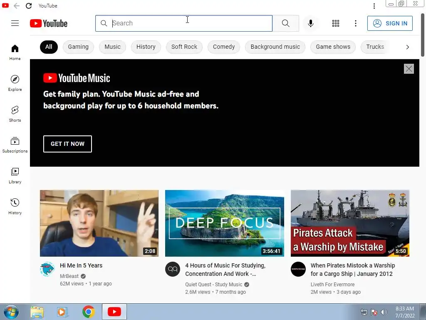Select the Music filter chip
426x320 pixels.
[112, 47]
